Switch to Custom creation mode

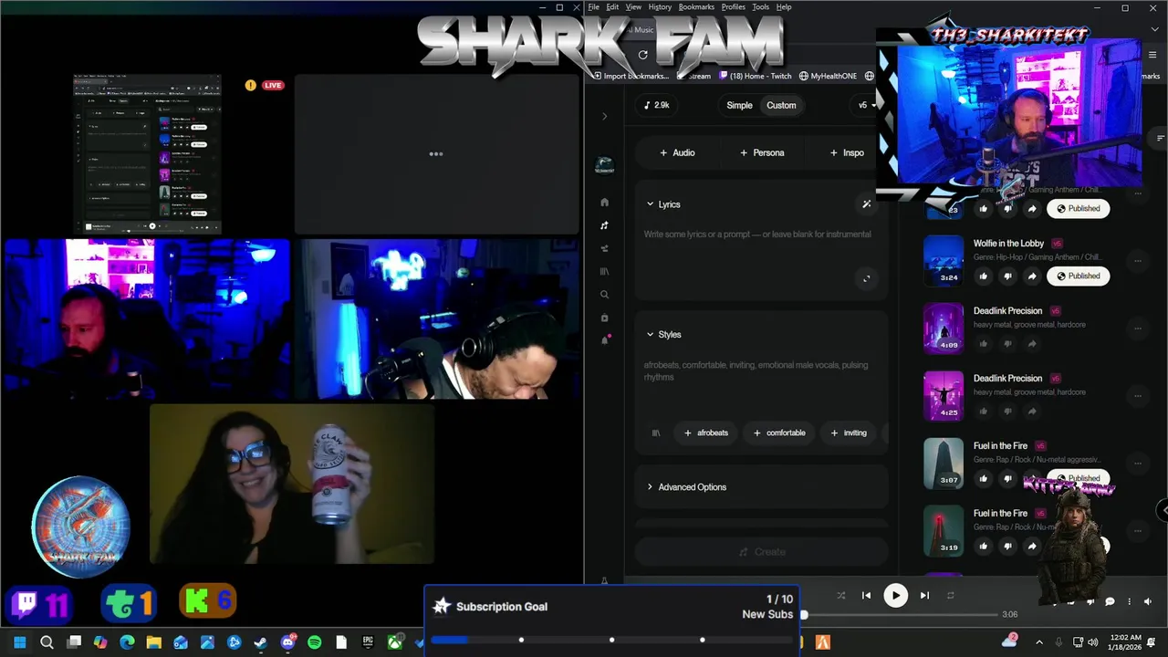[781, 105]
